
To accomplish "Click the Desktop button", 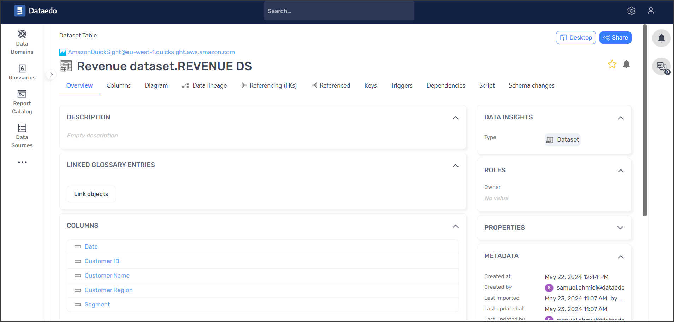I will click(576, 38).
